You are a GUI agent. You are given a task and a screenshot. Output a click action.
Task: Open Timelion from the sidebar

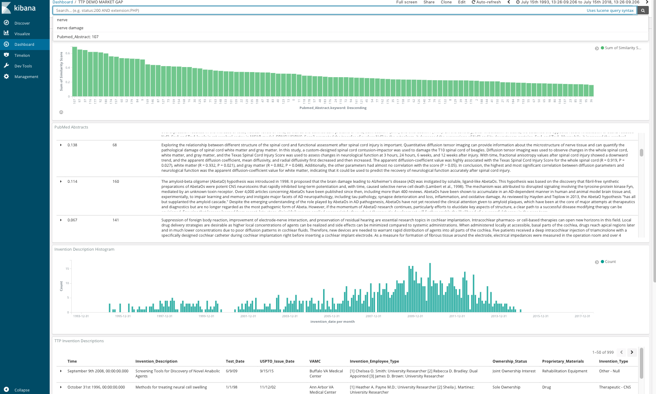pos(22,55)
